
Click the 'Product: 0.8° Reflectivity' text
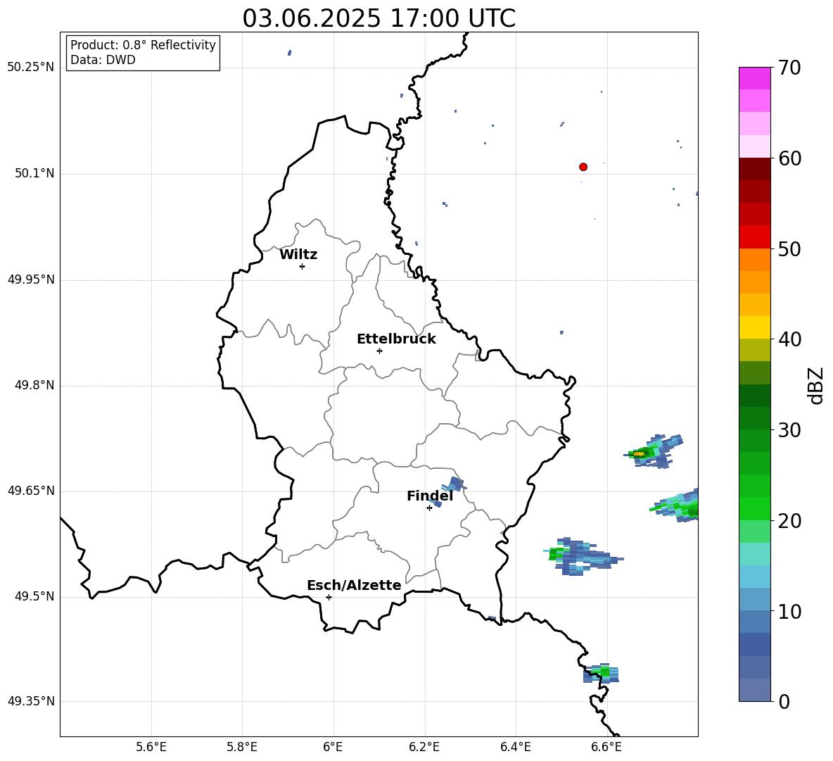click(x=143, y=45)
